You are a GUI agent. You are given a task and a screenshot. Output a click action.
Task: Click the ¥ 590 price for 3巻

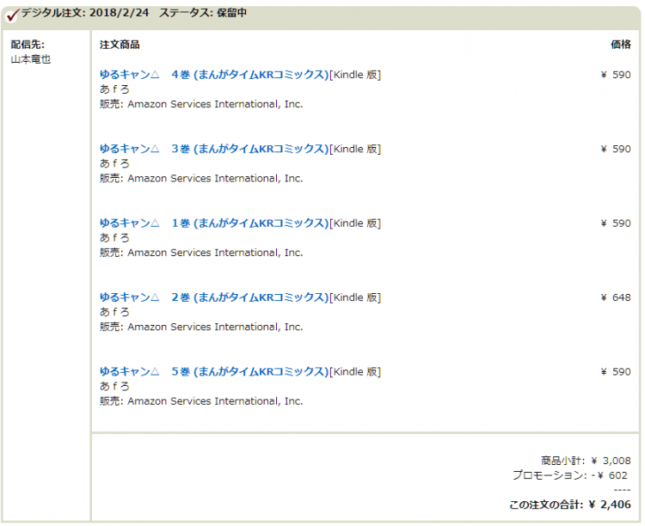point(616,149)
